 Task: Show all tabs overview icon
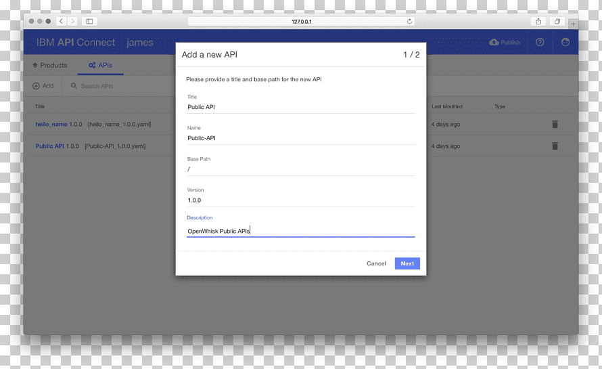click(x=557, y=22)
